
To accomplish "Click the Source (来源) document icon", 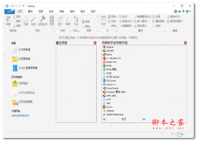I will pyautogui.click(x=68, y=19).
